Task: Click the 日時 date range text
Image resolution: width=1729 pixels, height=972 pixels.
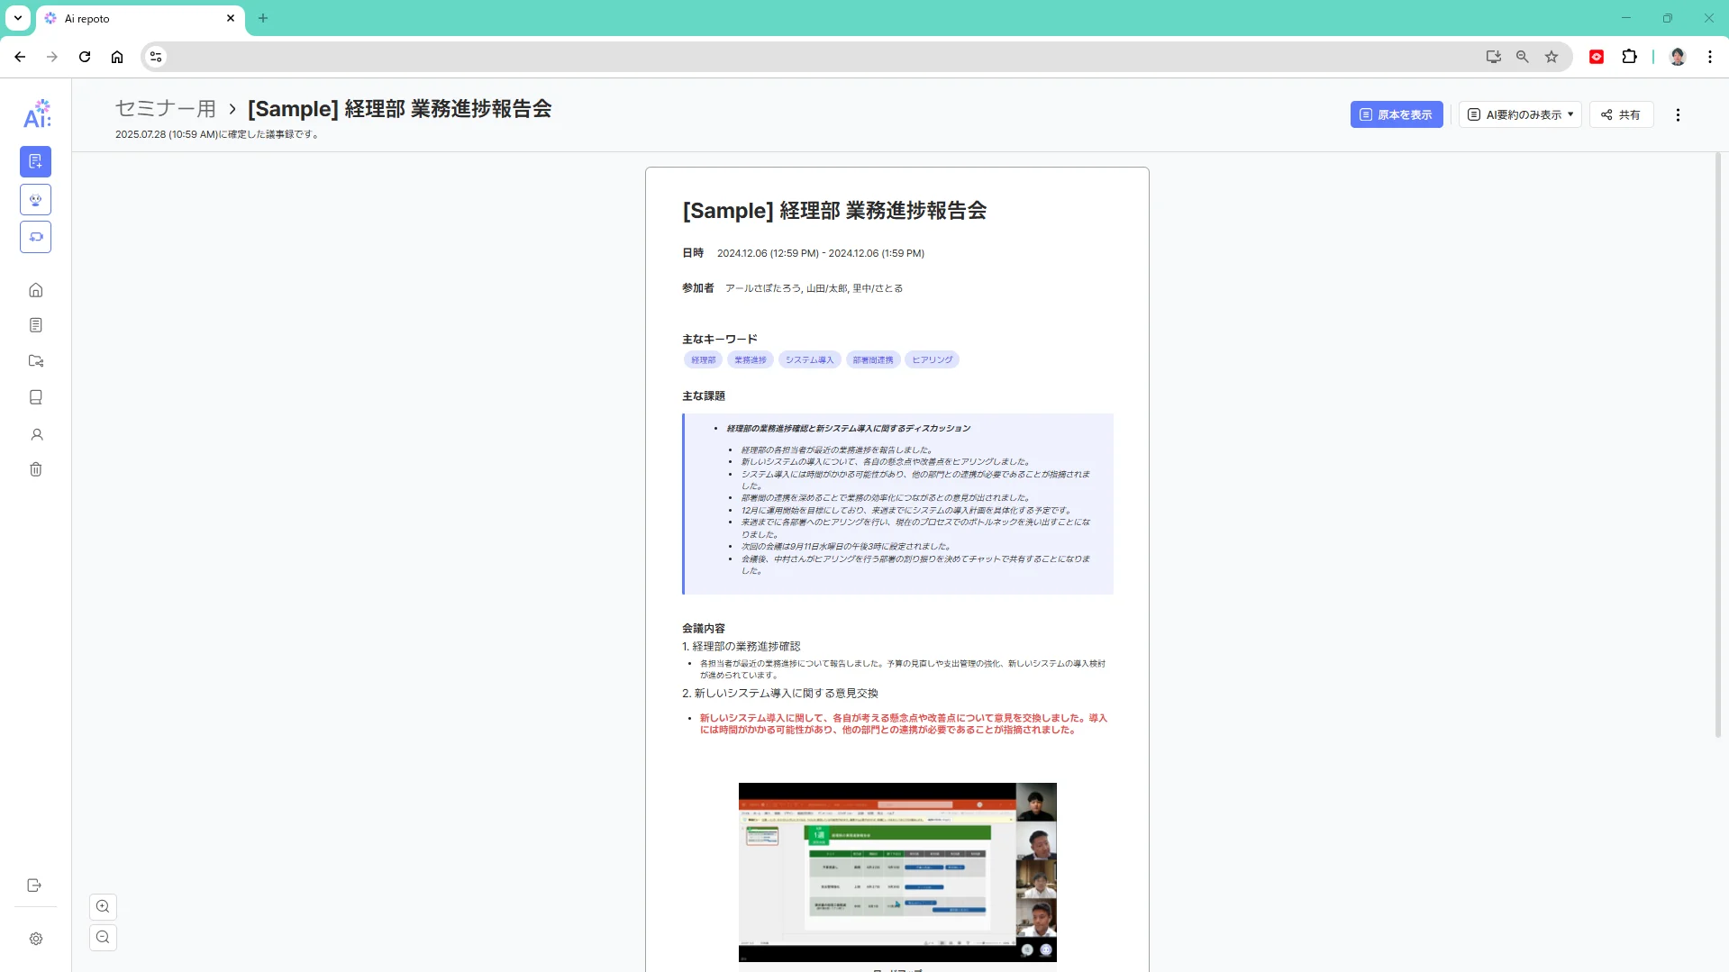Action: pyautogui.click(x=821, y=254)
